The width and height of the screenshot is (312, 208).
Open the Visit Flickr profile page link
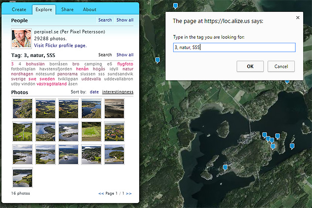pyautogui.click(x=61, y=46)
